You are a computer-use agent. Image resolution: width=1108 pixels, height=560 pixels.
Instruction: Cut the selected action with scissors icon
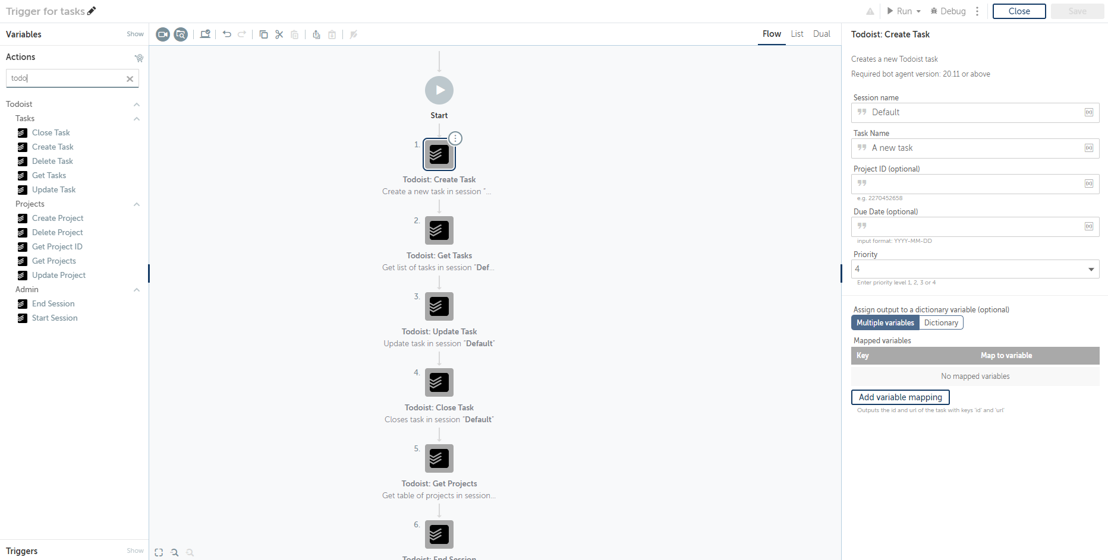279,34
